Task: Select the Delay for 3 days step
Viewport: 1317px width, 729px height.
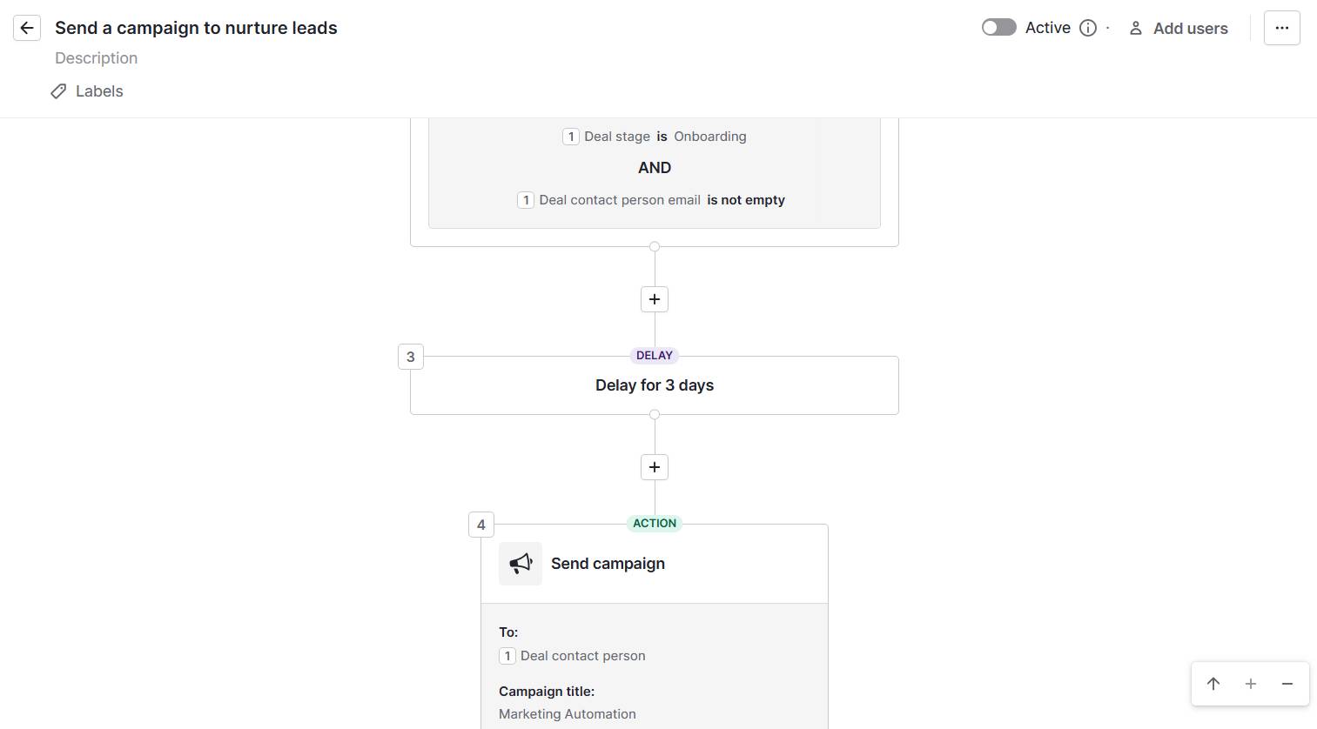Action: point(654,385)
